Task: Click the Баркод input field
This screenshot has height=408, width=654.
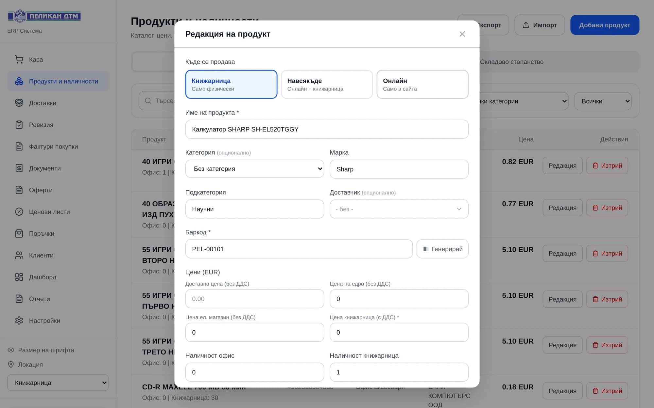Action: (299, 249)
